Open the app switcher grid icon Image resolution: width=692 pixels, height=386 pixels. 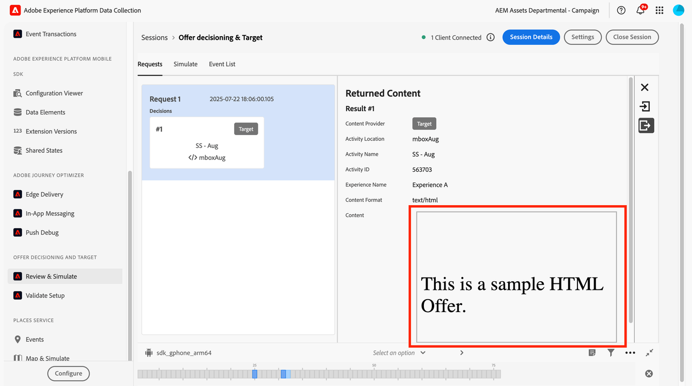(659, 10)
